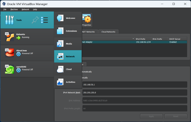Click openSUSE Powered Off power icon

[19, 70]
